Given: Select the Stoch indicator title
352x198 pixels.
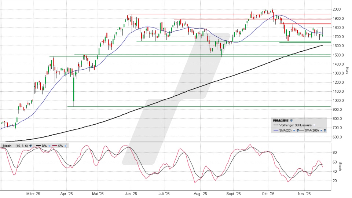Looking at the screenshot, I should pos(7,146).
